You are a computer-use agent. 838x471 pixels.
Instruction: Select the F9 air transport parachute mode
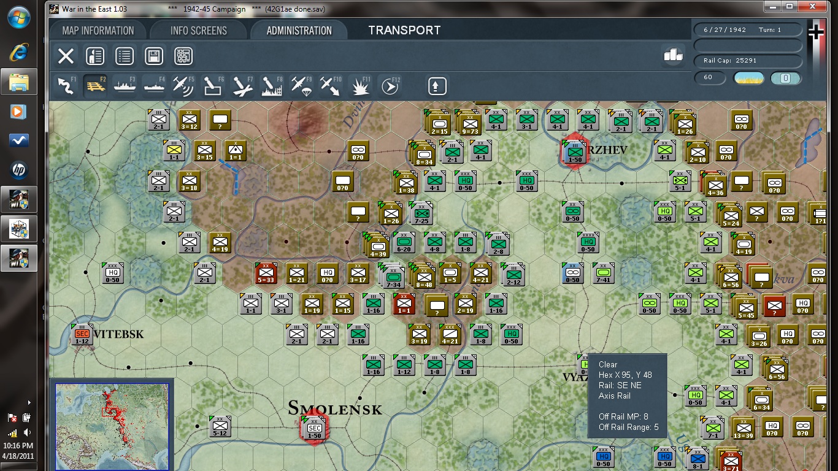click(x=302, y=86)
